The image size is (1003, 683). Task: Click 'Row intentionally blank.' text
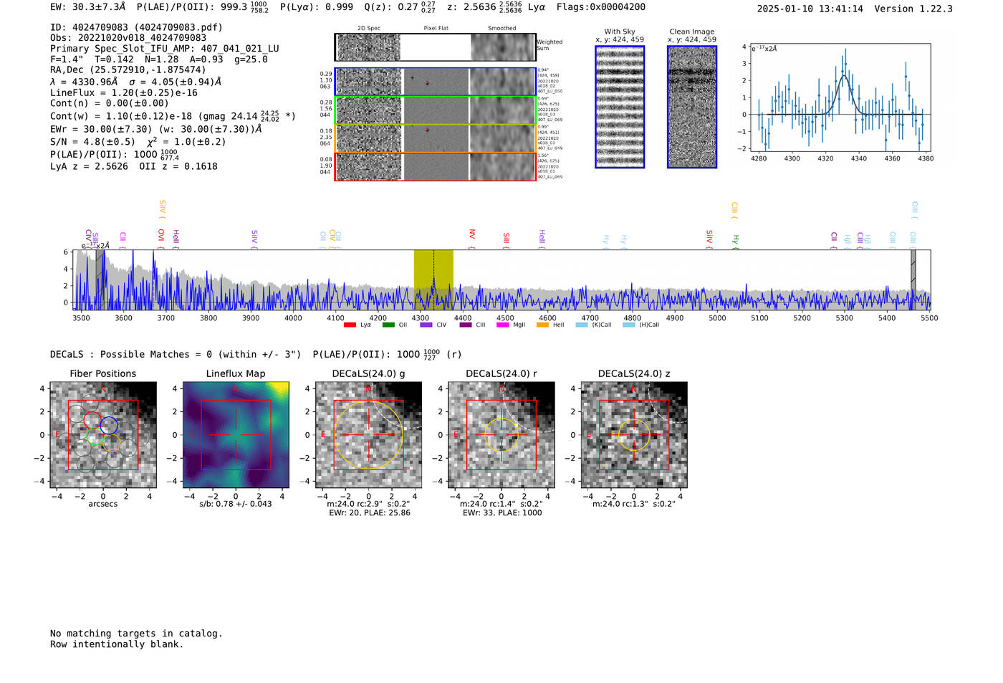tap(117, 644)
